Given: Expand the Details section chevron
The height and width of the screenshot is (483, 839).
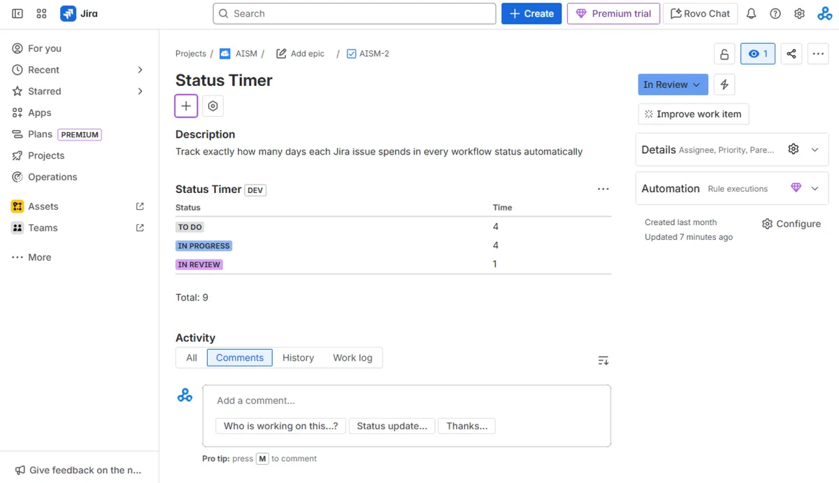Looking at the screenshot, I should [x=815, y=150].
